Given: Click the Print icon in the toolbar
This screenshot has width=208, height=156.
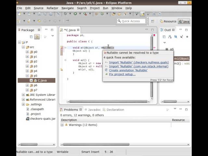Looking at the screenshot, I should coord(51,14).
